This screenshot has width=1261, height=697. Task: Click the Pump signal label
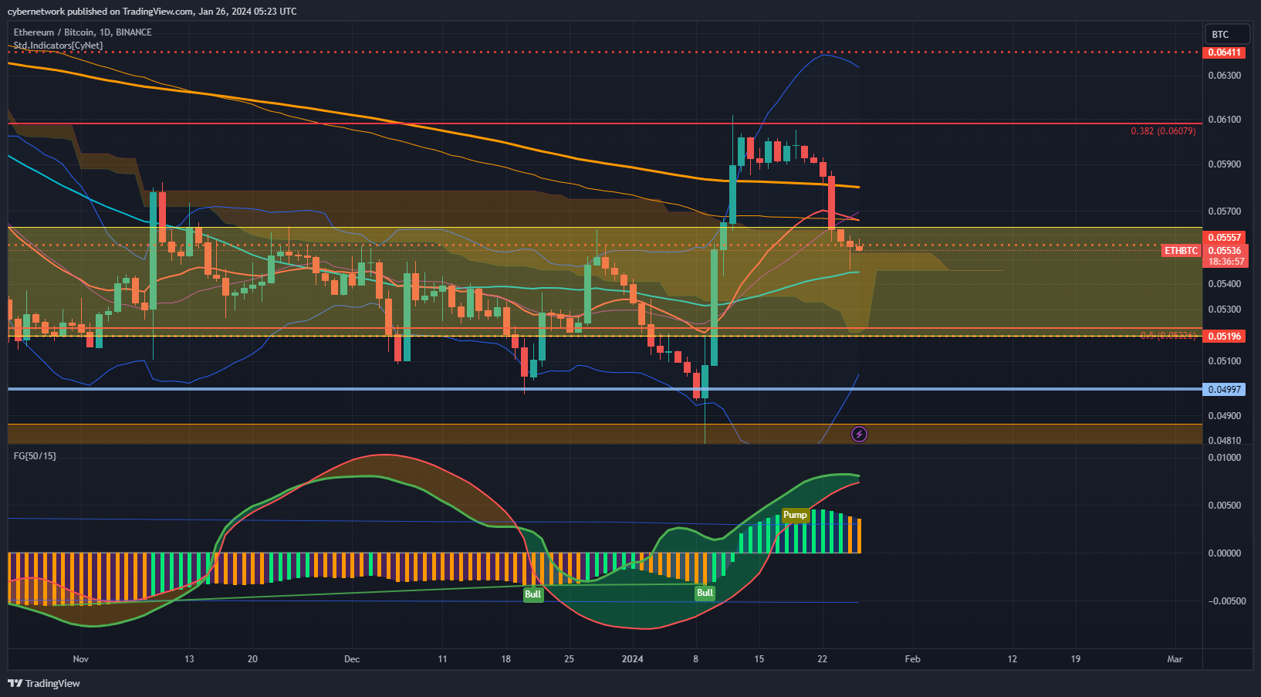pyautogui.click(x=795, y=515)
